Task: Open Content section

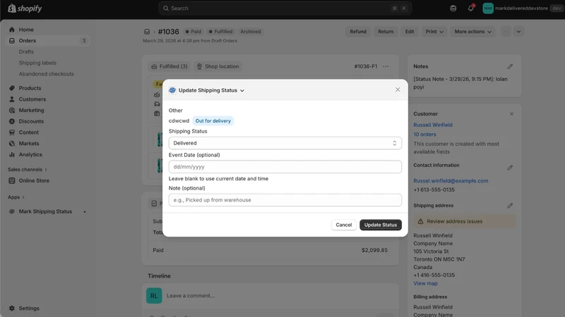Action: [x=28, y=132]
